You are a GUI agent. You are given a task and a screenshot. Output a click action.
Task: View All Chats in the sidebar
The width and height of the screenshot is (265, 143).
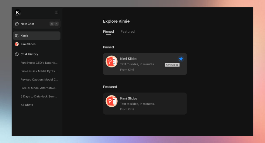pos(27,105)
